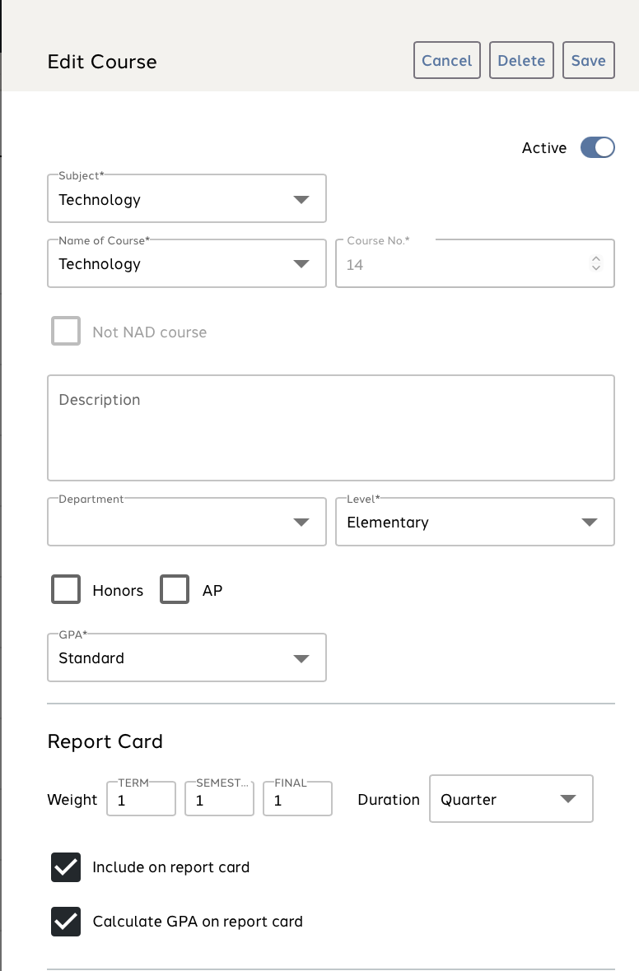Open the Duration dropdown showing Quarter
Screen dimensions: 639x971
(x=511, y=799)
